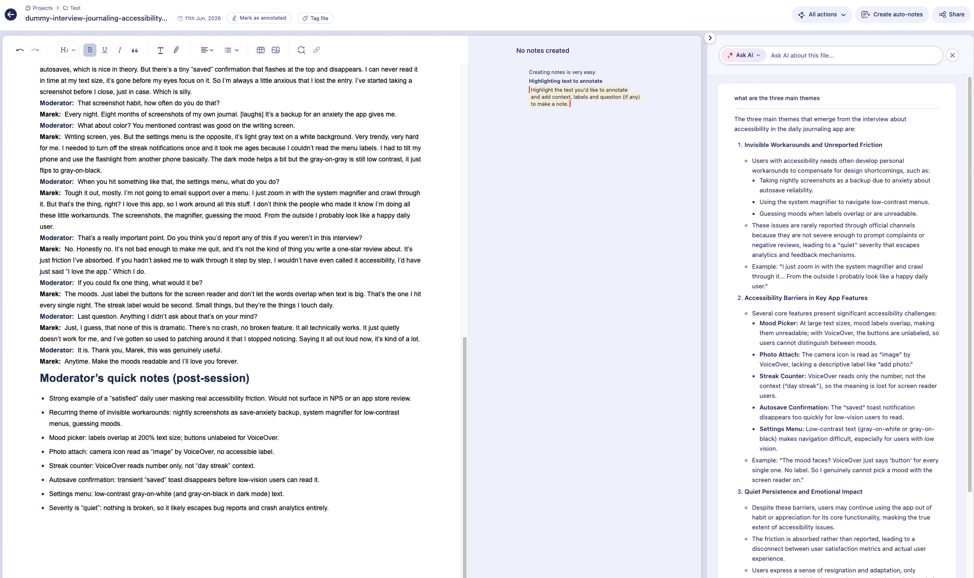The width and height of the screenshot is (974, 578).
Task: Insert an image
Action: point(276,50)
